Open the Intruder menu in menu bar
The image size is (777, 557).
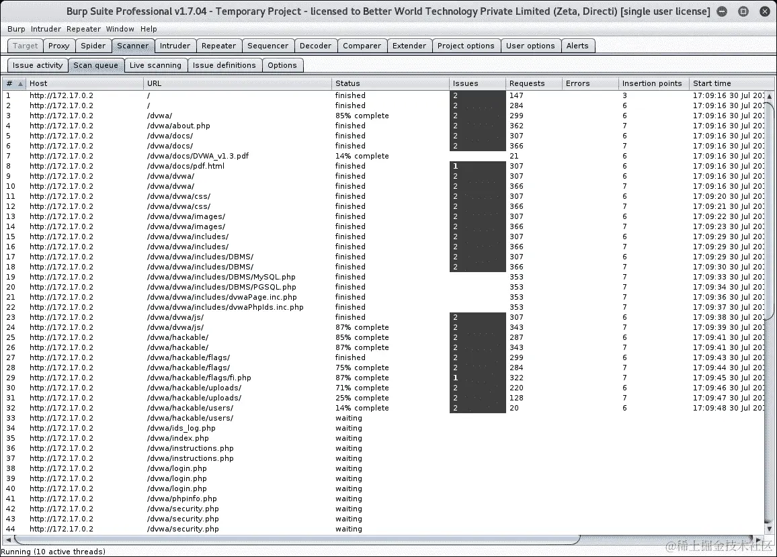[46, 30]
